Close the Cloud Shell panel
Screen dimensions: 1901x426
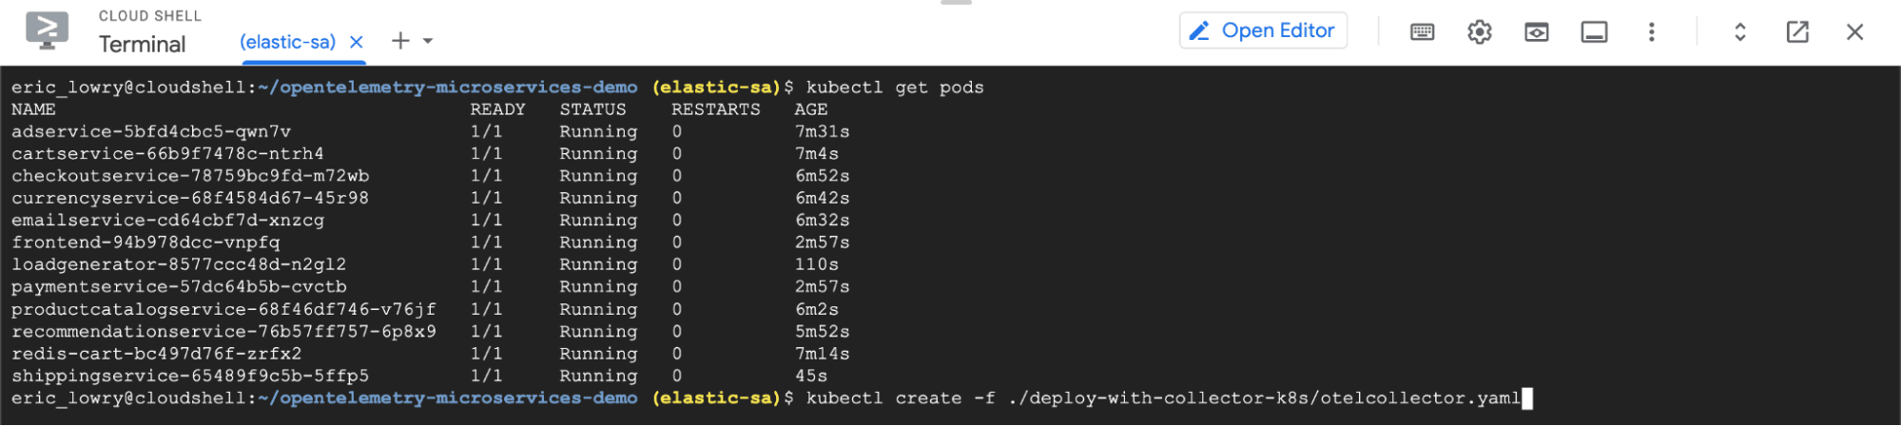(1853, 32)
